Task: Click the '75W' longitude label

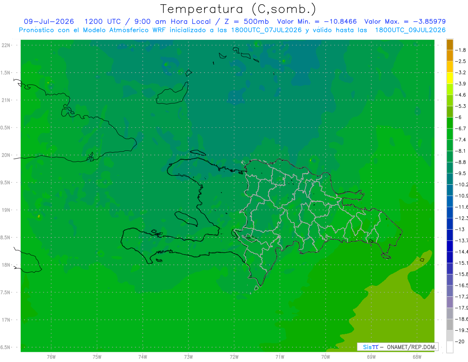Action: coord(97,357)
